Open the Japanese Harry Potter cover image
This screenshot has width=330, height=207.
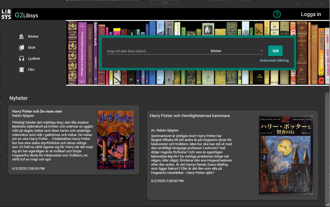click(286, 155)
